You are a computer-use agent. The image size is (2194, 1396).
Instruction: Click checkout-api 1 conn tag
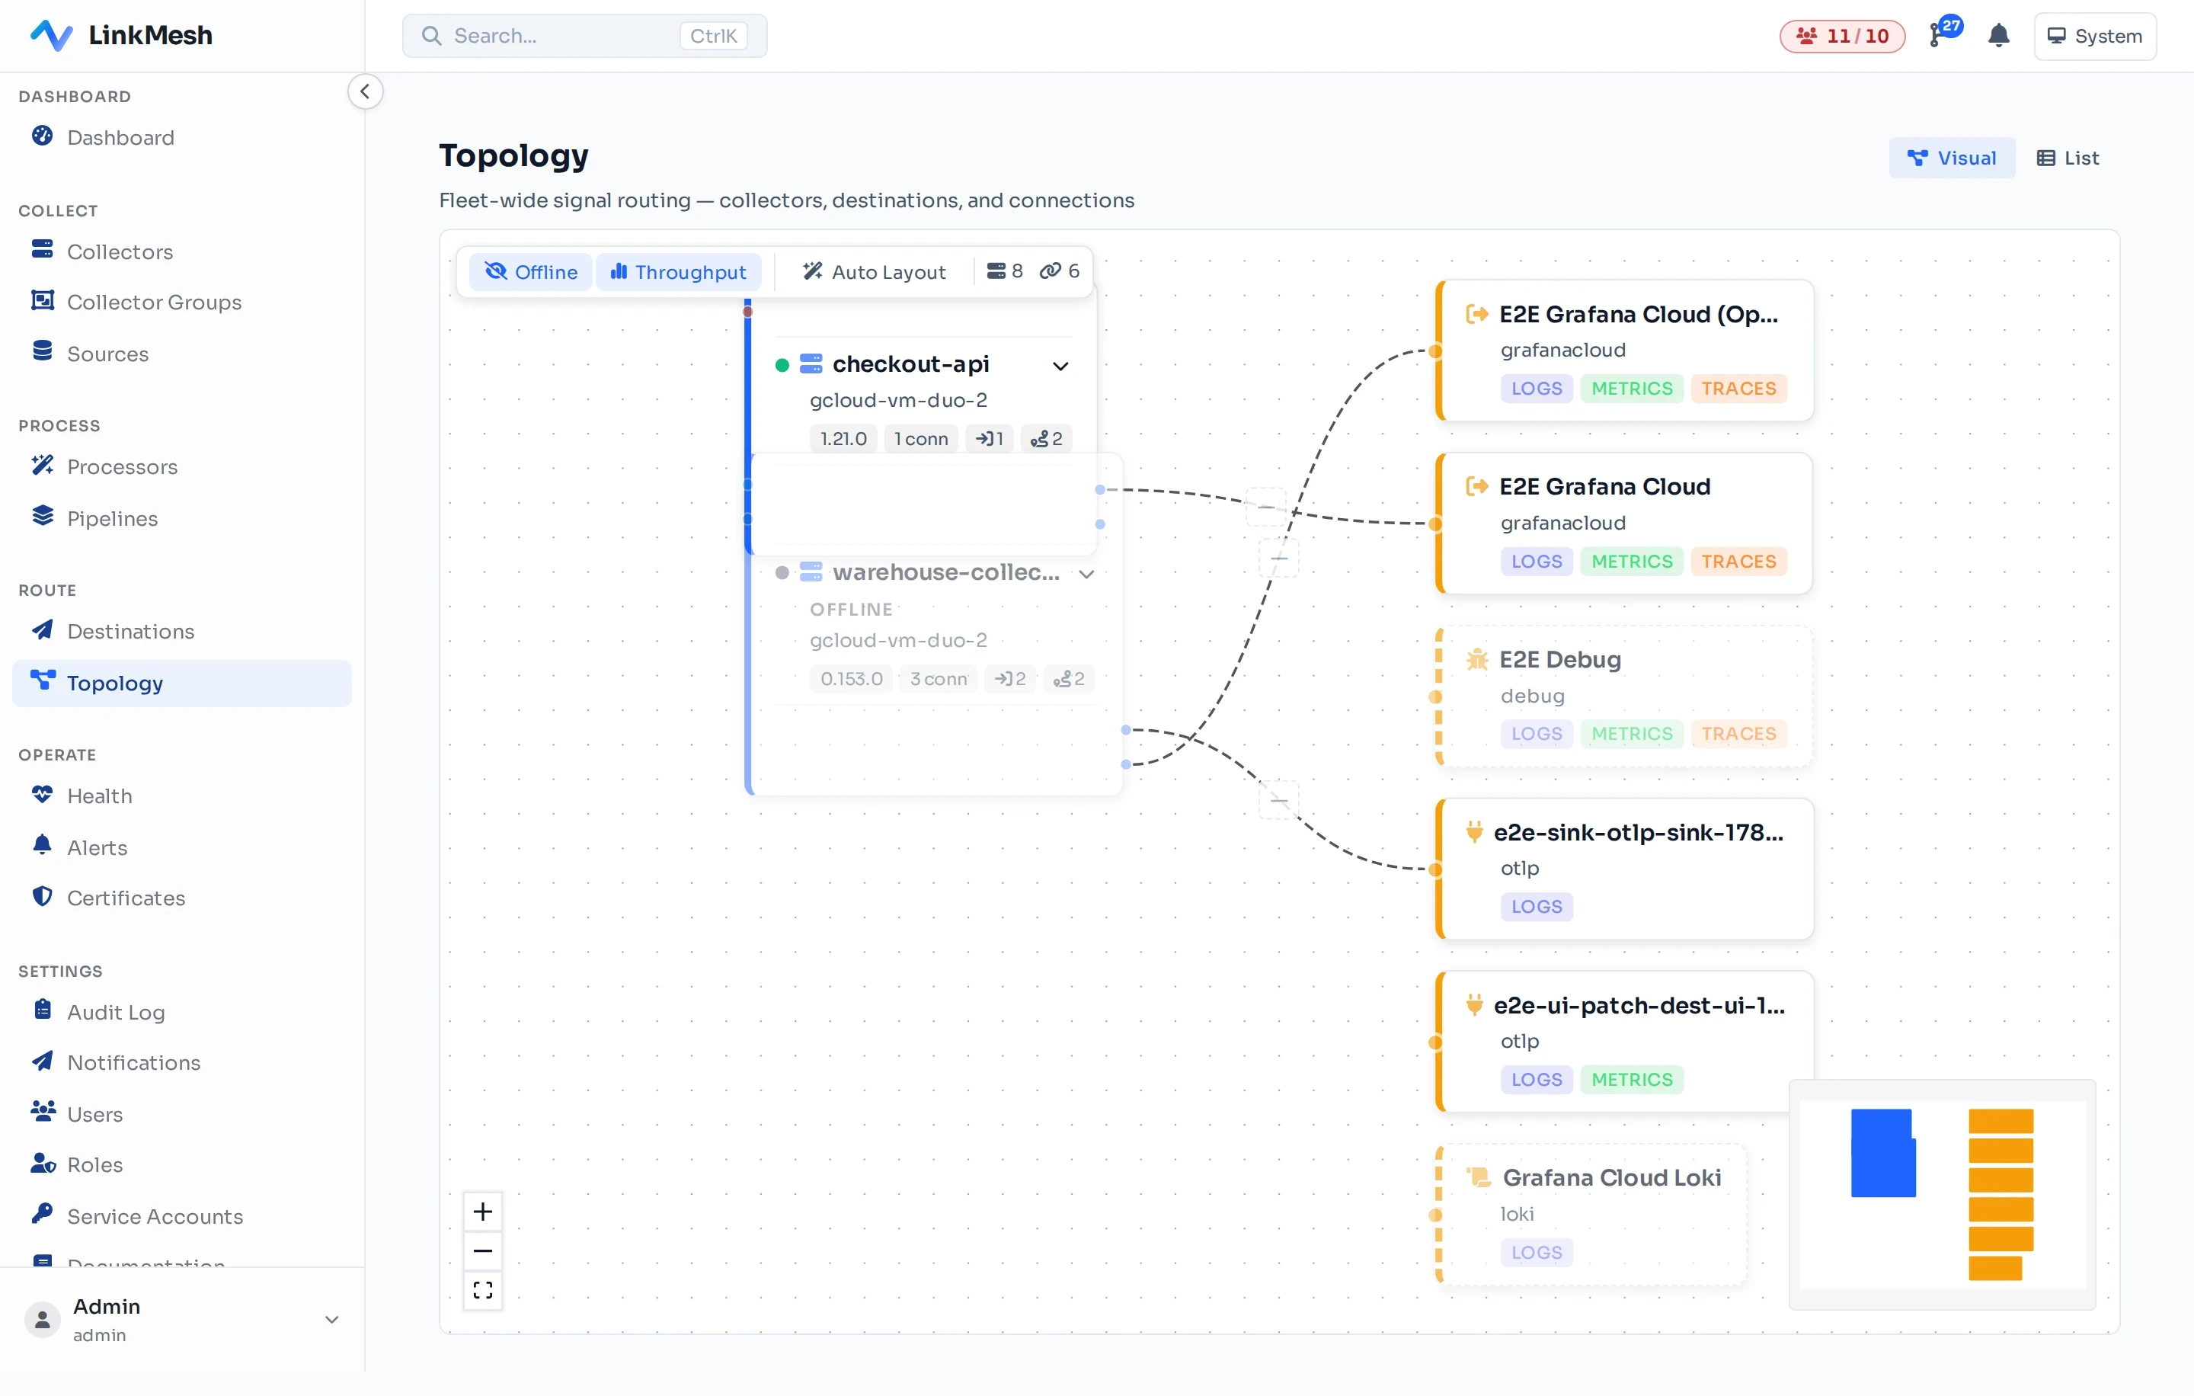[x=920, y=438]
